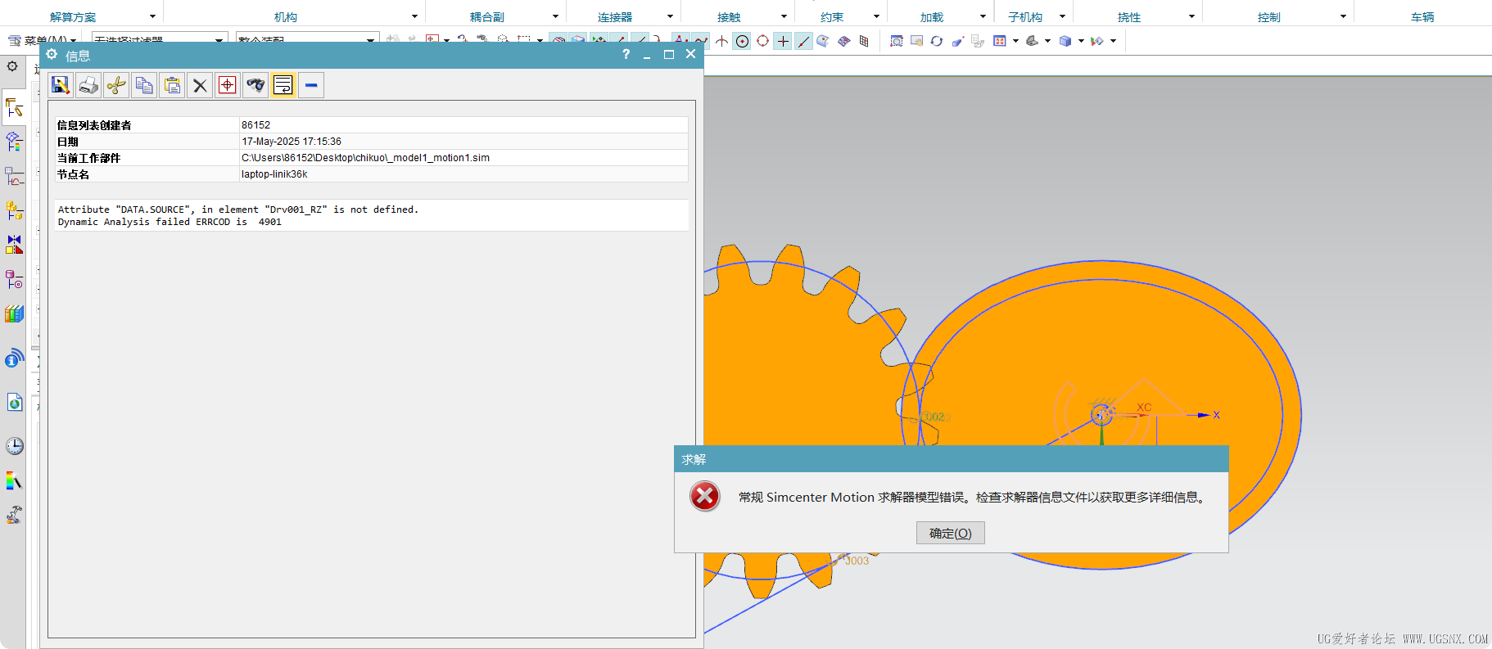Copy text in the information window
Screen dimensions: 1492x649
(x=144, y=85)
